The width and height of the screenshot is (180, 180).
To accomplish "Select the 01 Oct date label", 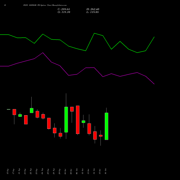I will pyautogui.click(x=65, y=171).
